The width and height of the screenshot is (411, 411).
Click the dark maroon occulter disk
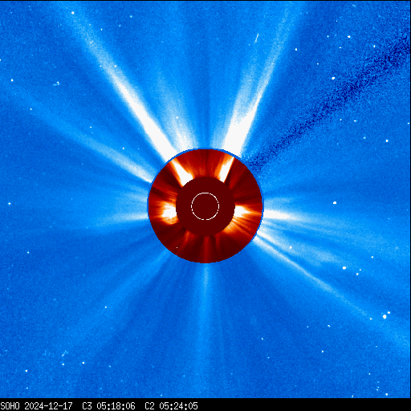coord(205,206)
